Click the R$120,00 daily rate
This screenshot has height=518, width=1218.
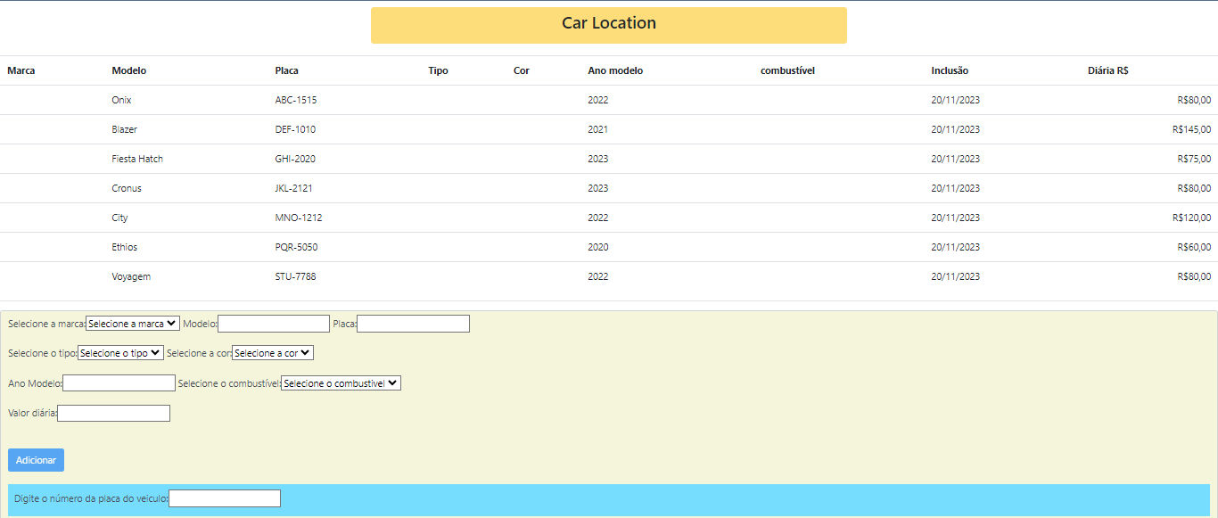click(1192, 218)
